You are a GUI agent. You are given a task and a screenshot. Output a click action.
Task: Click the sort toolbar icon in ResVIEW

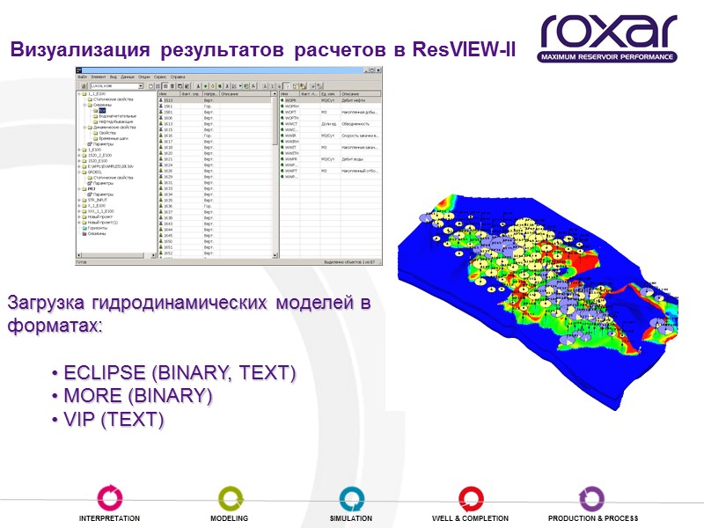pos(253,85)
